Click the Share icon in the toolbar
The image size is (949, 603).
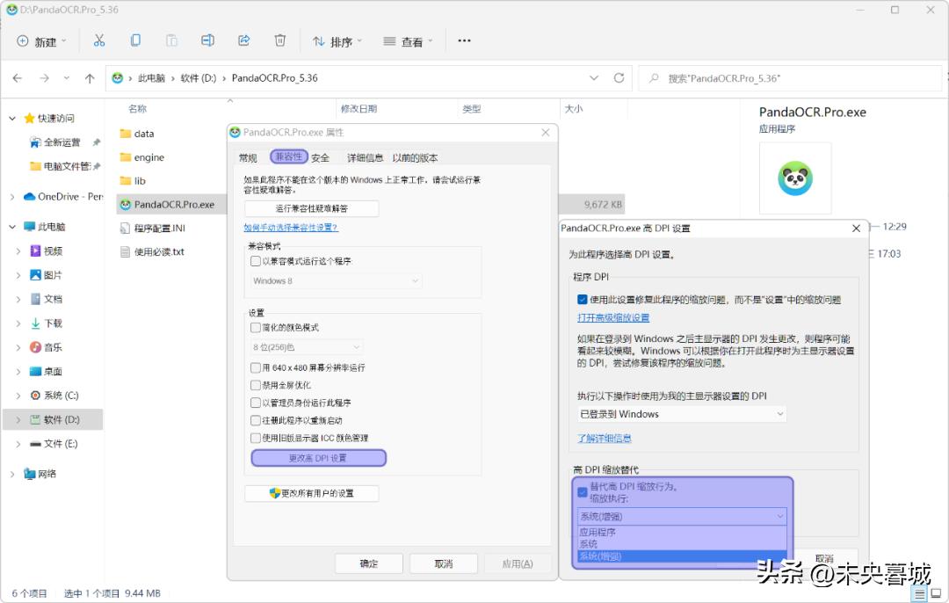click(x=244, y=40)
